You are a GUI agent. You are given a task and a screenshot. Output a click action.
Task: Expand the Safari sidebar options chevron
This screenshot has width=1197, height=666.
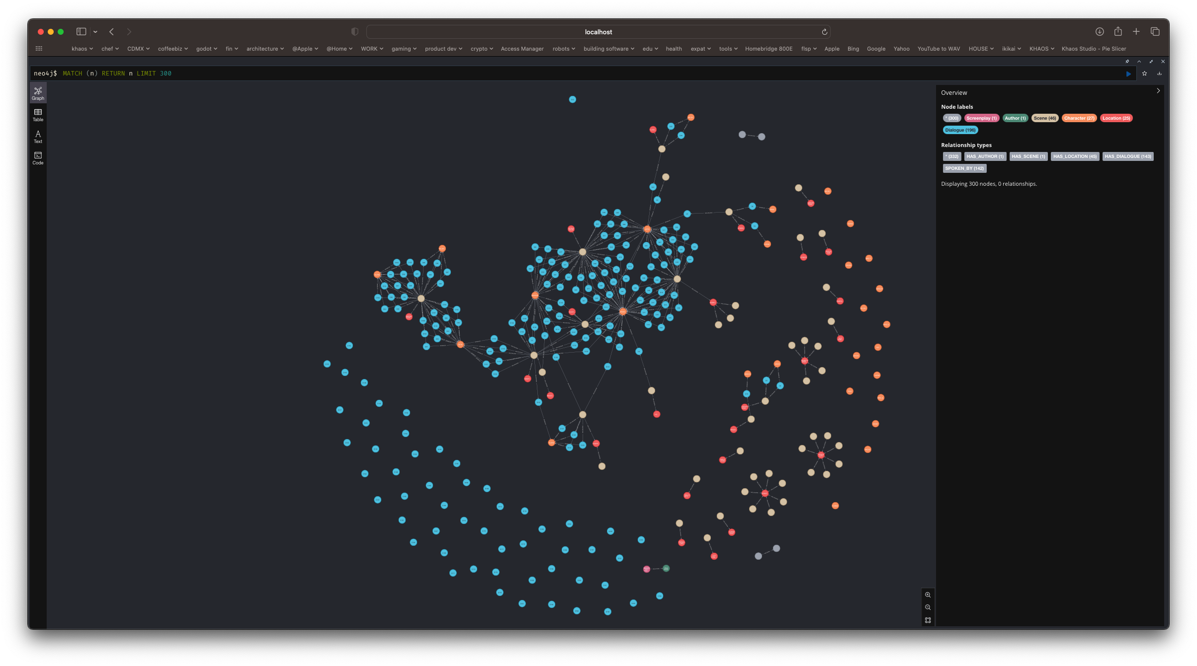coord(95,32)
